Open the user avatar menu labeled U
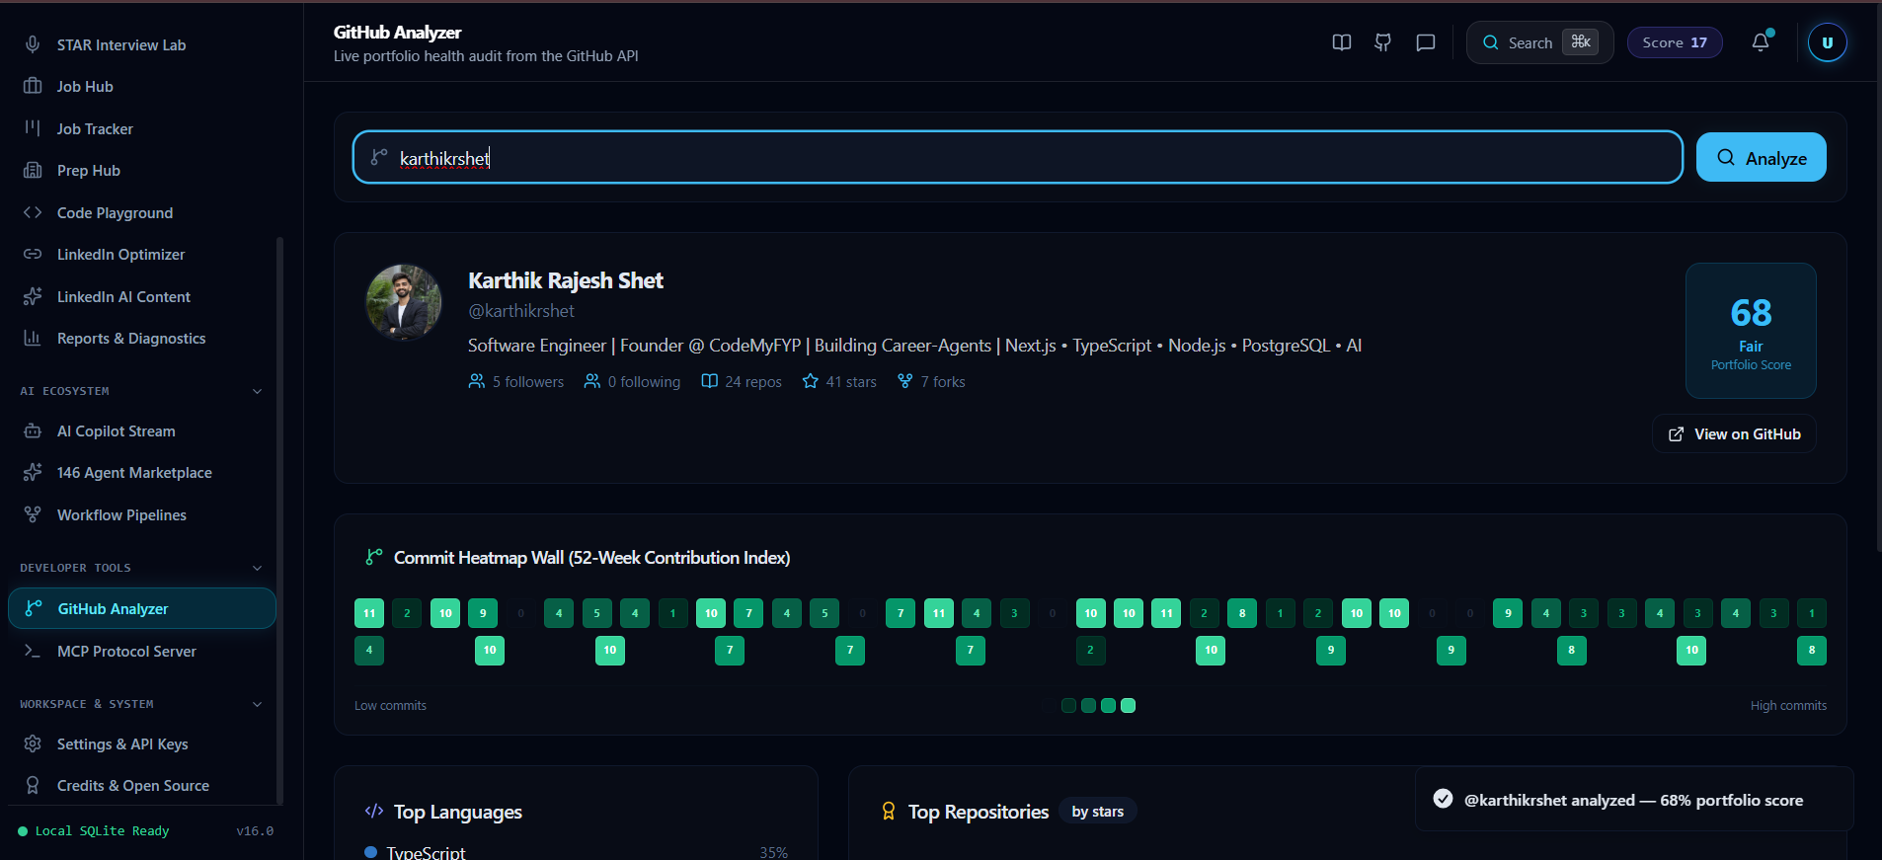 pos(1827,42)
